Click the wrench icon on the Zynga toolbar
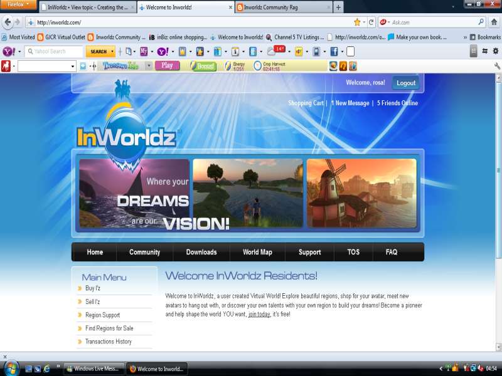This screenshot has width=502, height=376. click(497, 66)
